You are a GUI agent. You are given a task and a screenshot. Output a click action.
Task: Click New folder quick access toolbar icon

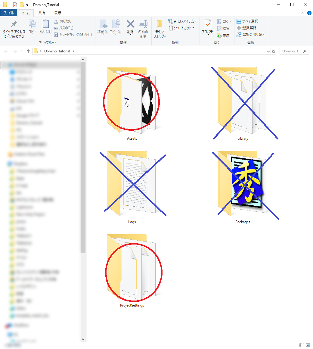[22, 5]
